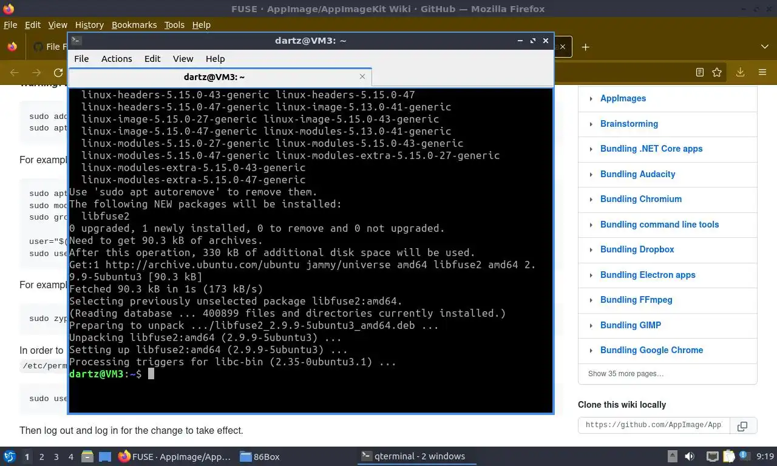Toggle reader view in Firefox
The image size is (777, 466).
point(699,72)
